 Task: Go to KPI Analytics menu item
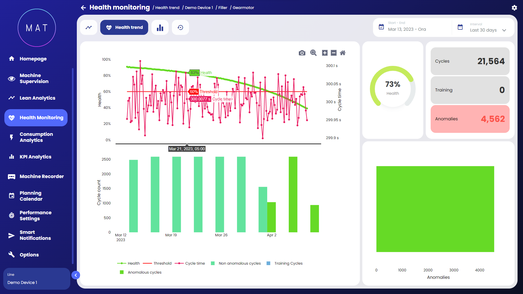pyautogui.click(x=35, y=157)
